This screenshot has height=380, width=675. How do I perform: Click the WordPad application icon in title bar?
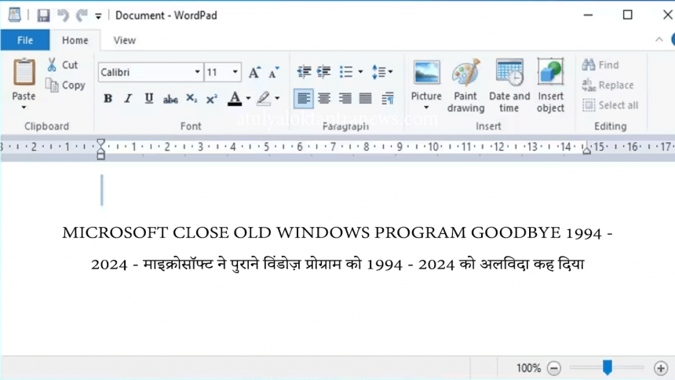point(14,15)
